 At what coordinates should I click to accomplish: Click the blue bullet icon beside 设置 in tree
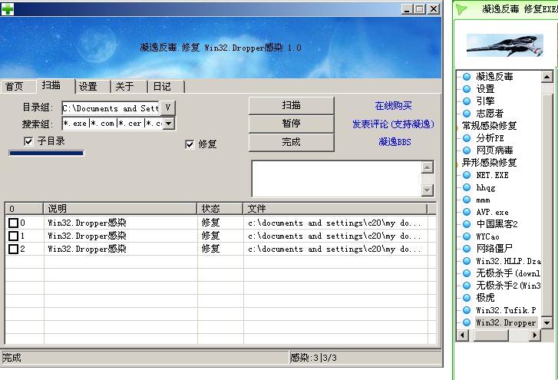pyautogui.click(x=467, y=89)
